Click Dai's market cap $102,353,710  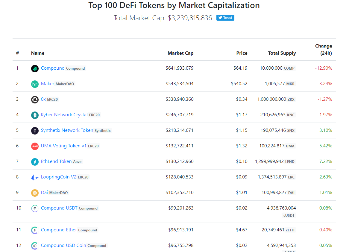[180, 193]
